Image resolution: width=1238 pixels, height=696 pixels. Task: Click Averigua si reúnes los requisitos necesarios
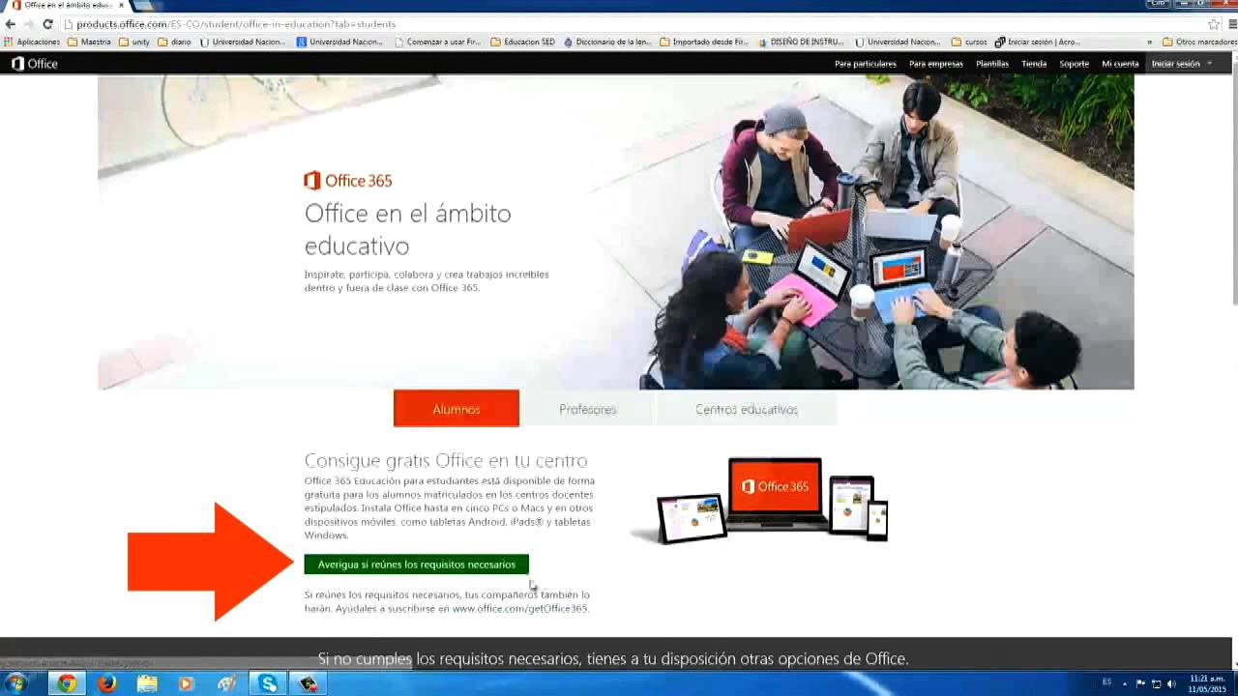[417, 565]
